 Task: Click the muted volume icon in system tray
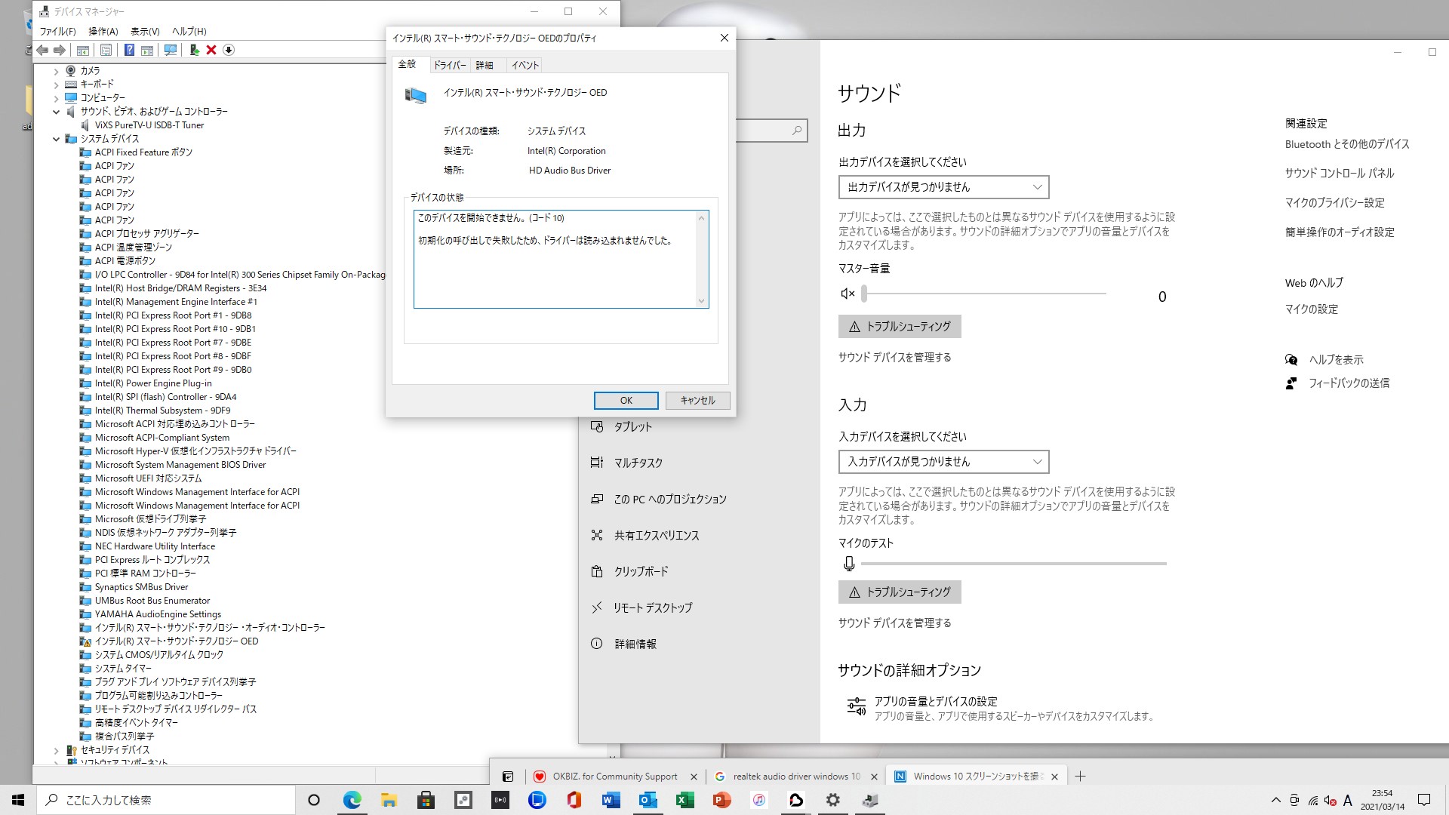[1330, 800]
